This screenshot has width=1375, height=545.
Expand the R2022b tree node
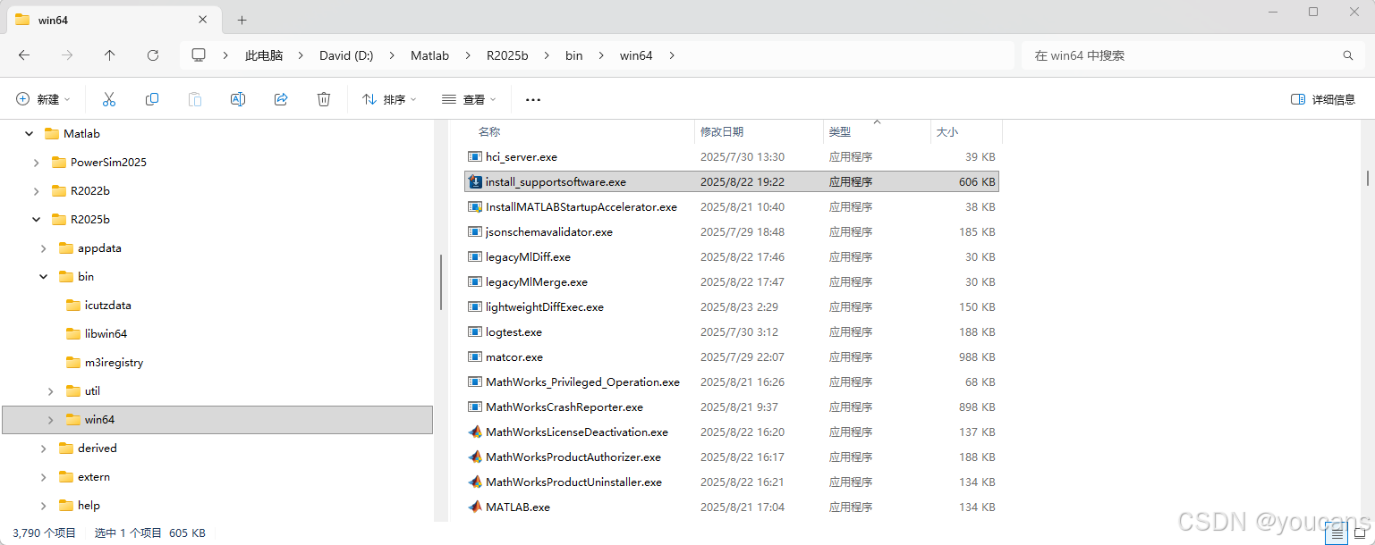coord(36,191)
